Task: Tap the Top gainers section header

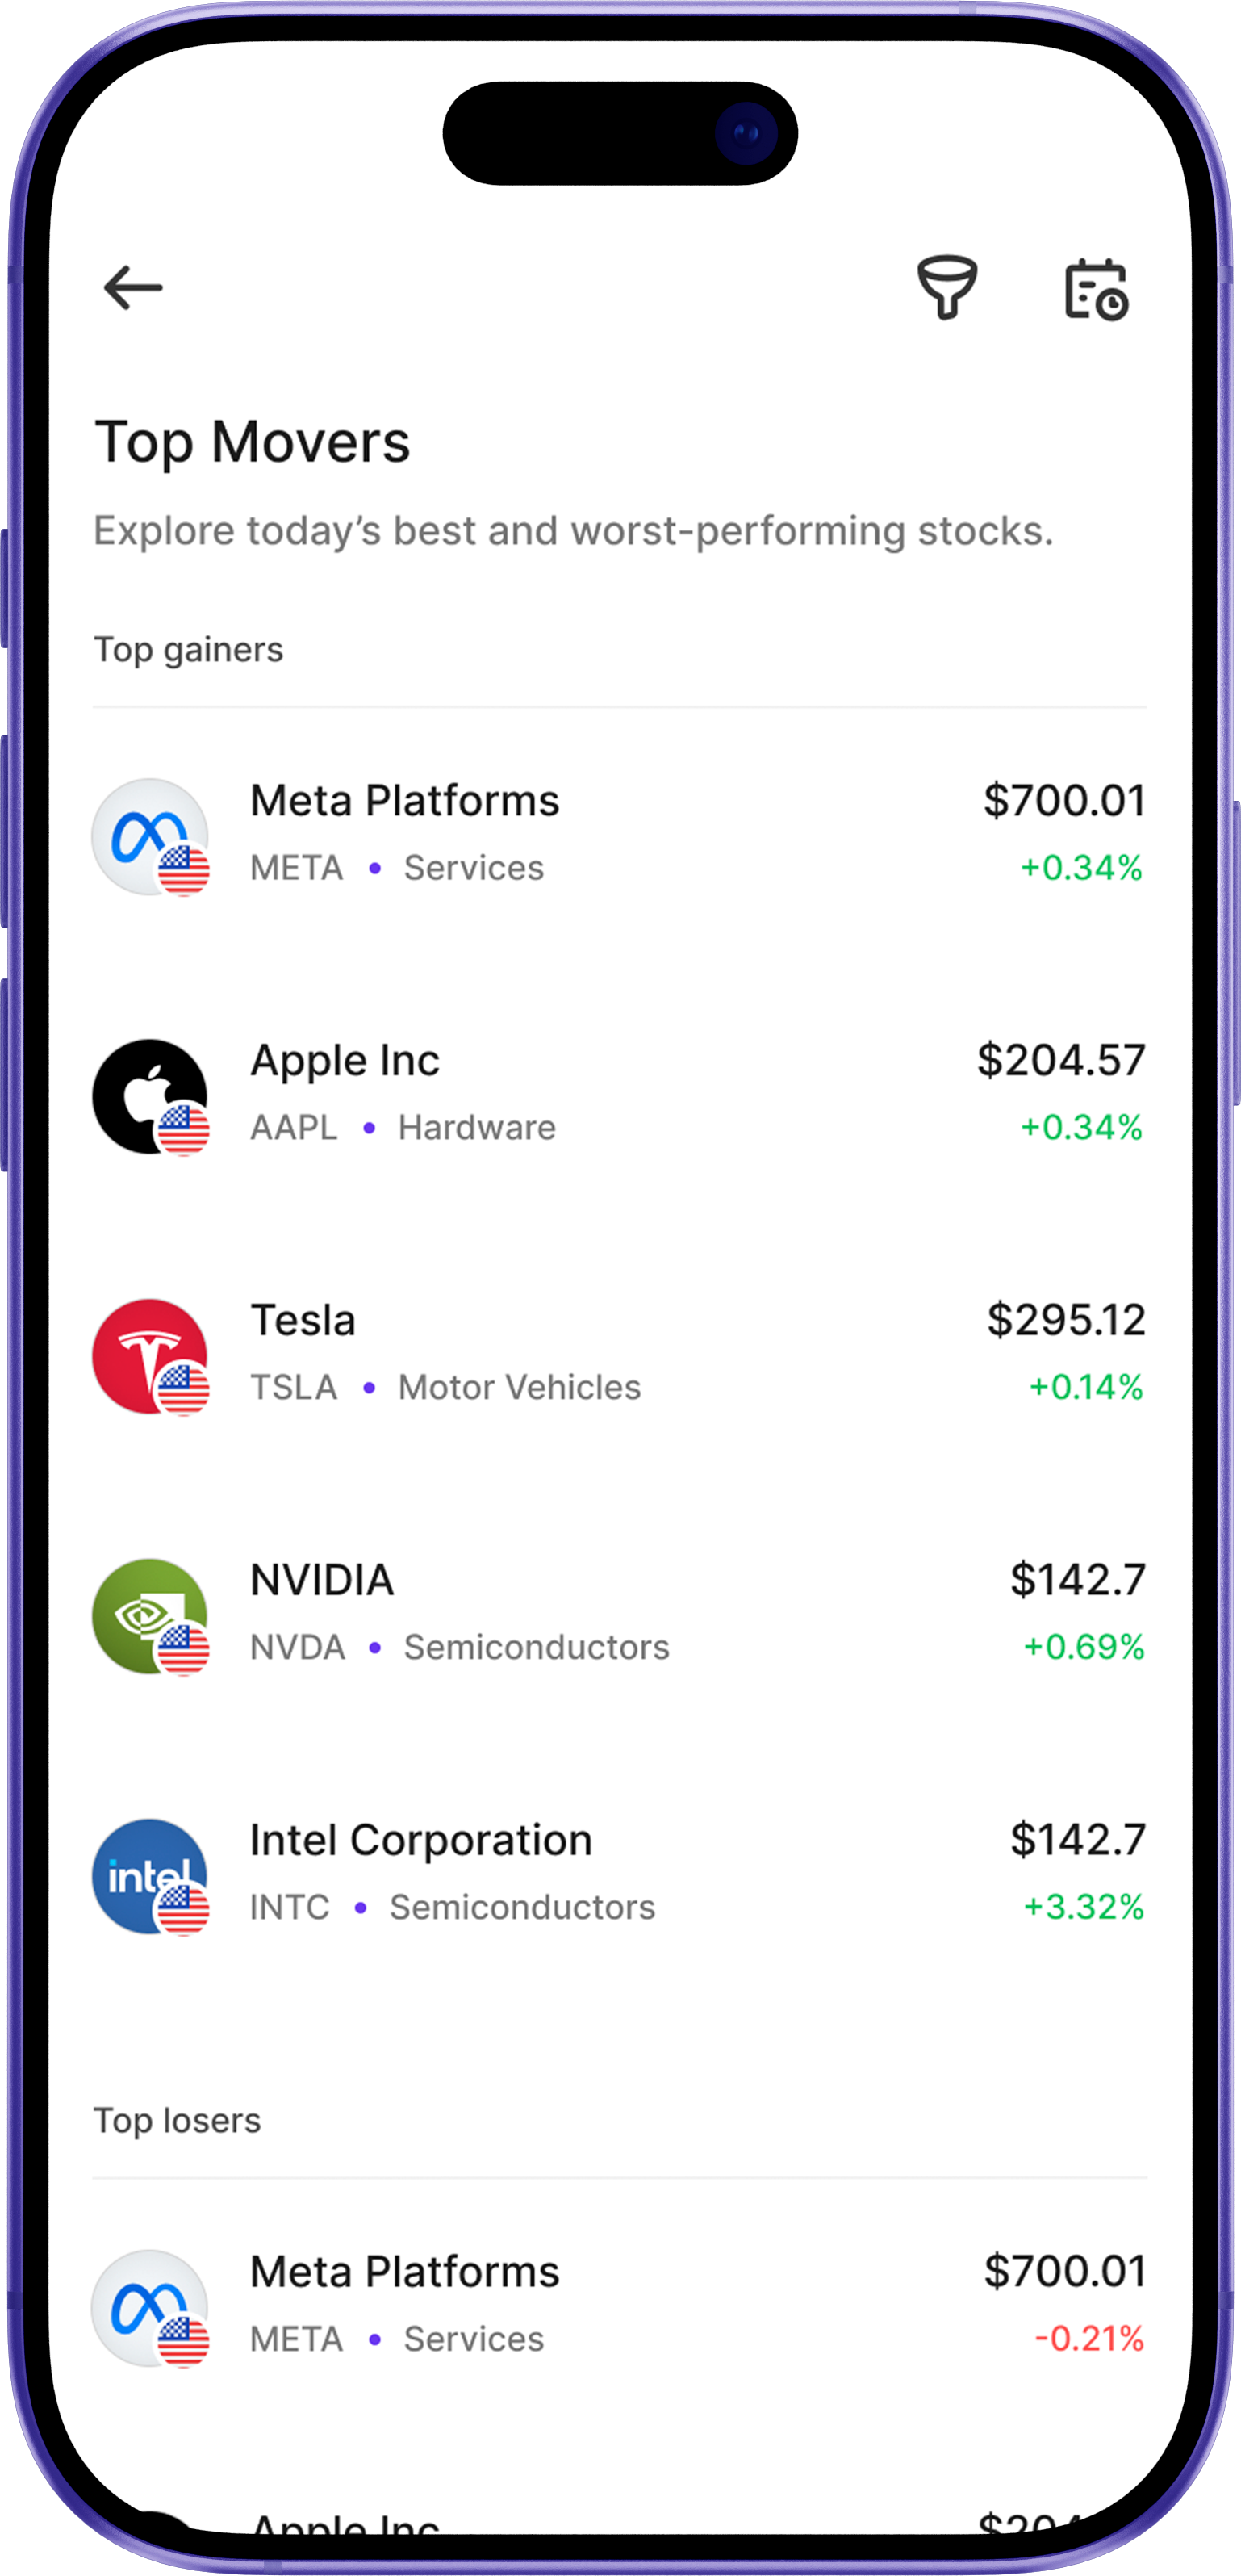Action: pos(189,650)
